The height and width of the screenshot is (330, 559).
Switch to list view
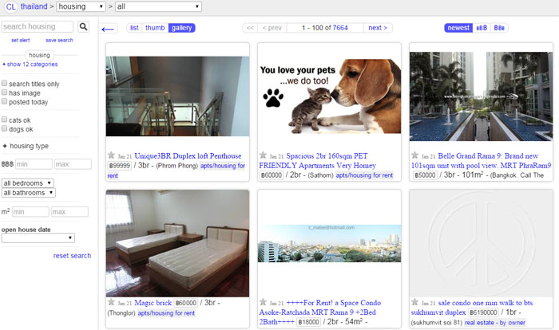pos(134,28)
